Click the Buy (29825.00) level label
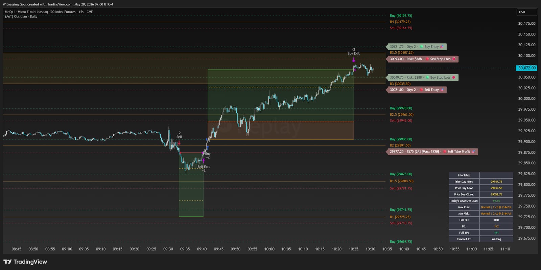The height and width of the screenshot is (270, 541). tap(401, 174)
